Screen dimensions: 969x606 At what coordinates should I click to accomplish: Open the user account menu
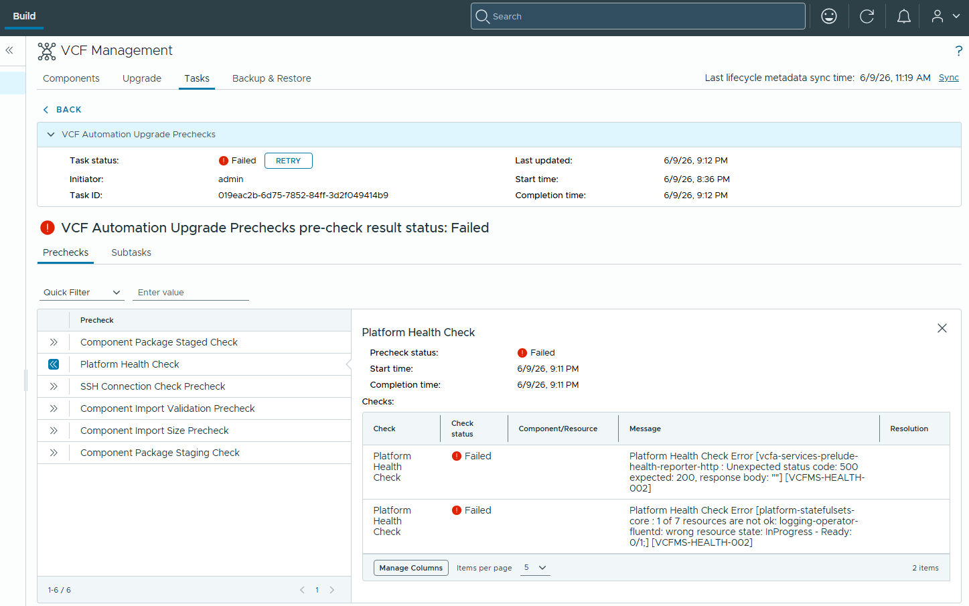946,16
